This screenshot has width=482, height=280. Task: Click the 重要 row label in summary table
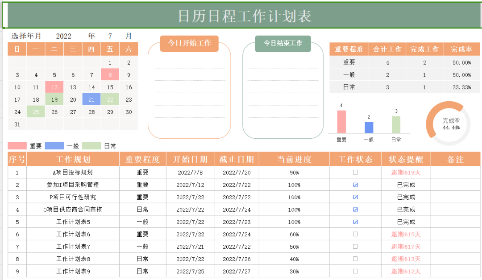click(349, 62)
